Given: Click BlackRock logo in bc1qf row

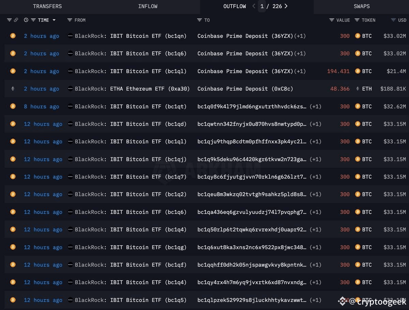Looking at the screenshot, I should click(x=70, y=265).
